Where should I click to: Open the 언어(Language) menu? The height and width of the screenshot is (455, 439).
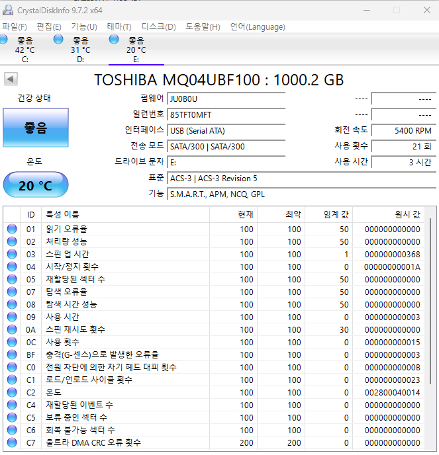tap(258, 27)
